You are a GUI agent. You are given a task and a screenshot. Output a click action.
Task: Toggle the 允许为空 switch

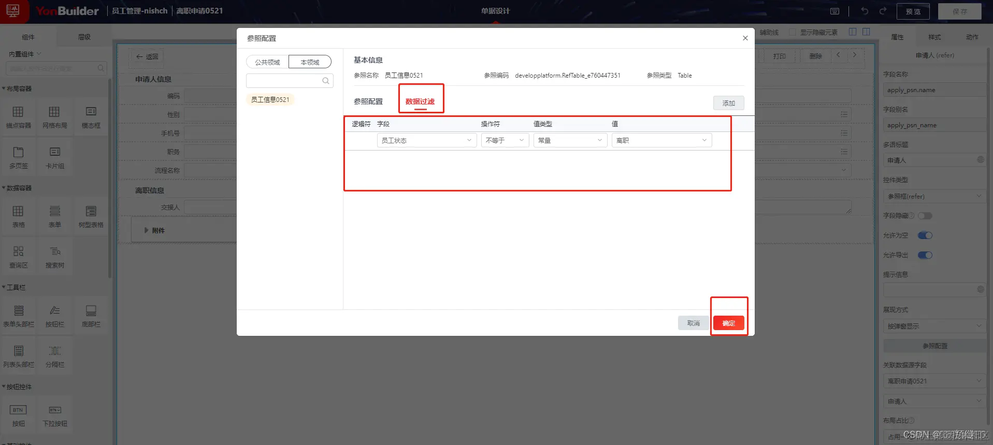(x=925, y=235)
